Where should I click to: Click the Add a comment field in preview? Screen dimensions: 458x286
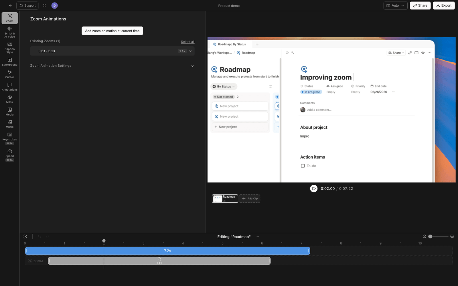coord(319,110)
